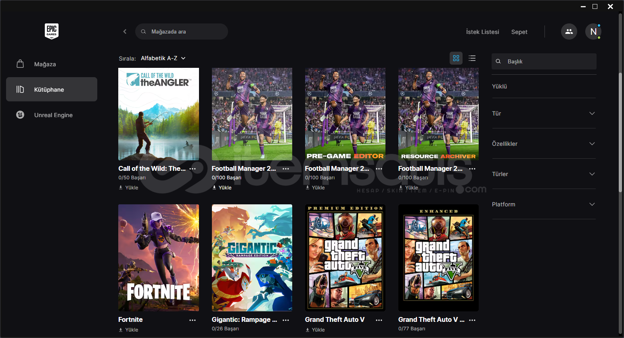This screenshot has height=338, width=624.
Task: Open more options for Grand Theft Auto V
Action: (379, 320)
